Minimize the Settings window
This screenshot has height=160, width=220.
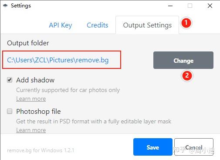(x=170, y=6)
